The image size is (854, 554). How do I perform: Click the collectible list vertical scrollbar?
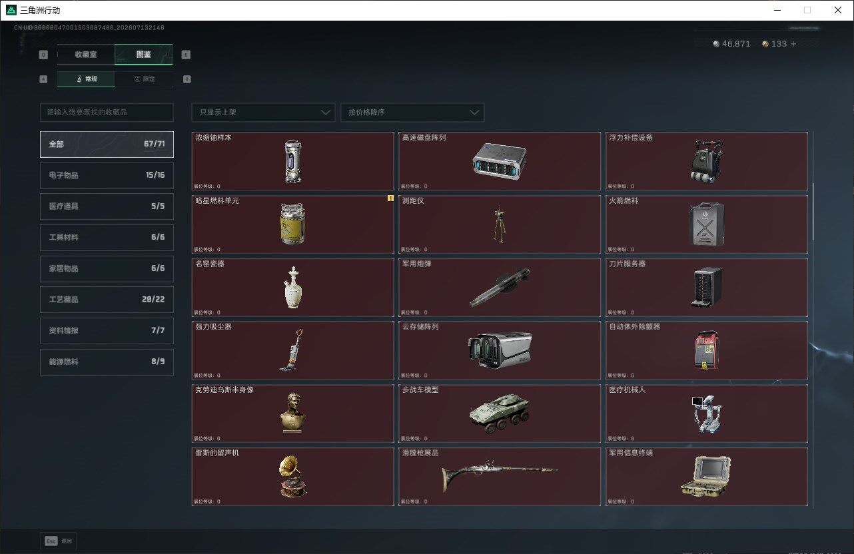tap(813, 213)
